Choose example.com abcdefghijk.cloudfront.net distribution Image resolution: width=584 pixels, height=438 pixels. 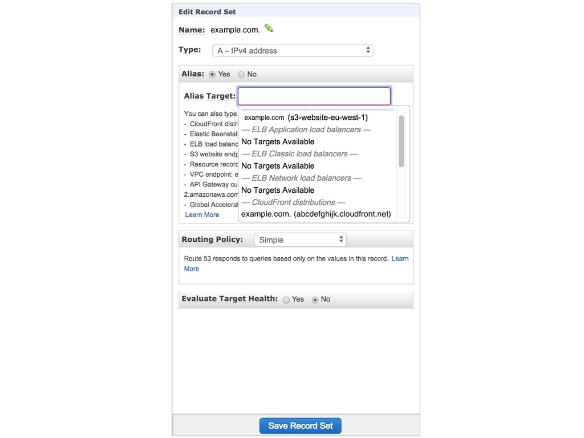pos(316,214)
